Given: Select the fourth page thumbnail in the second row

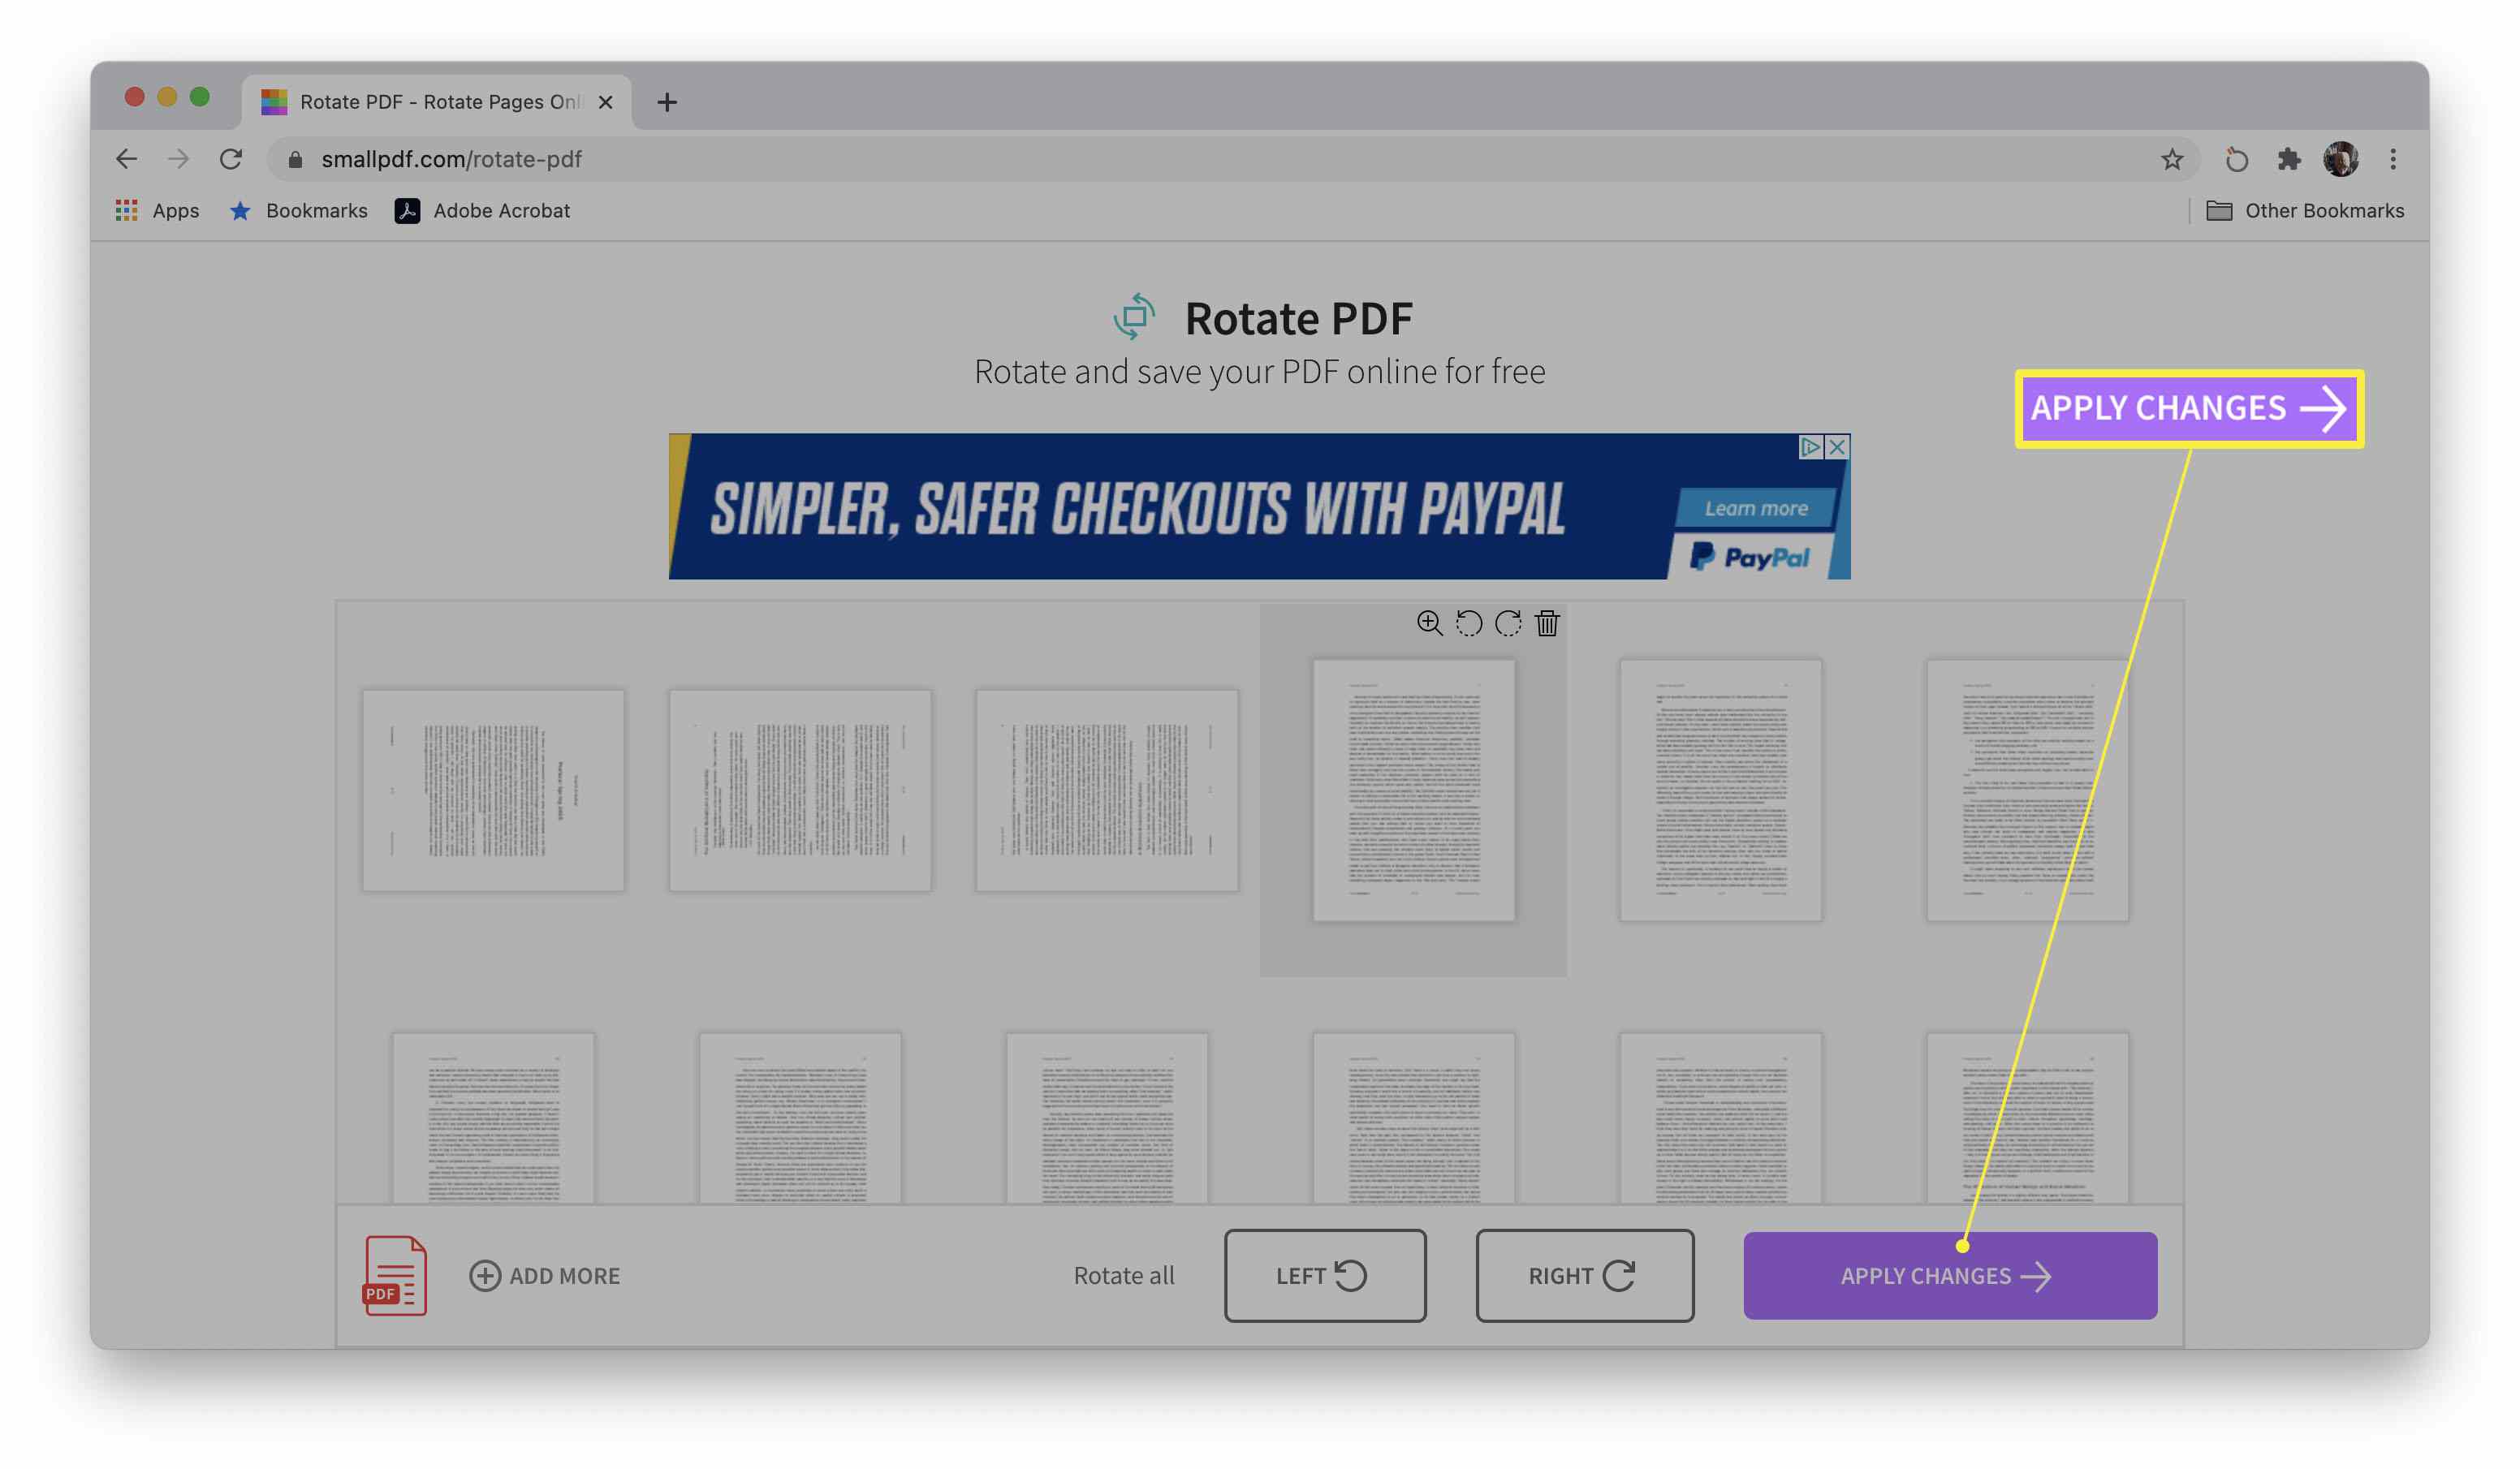Looking at the screenshot, I should tap(1414, 1118).
